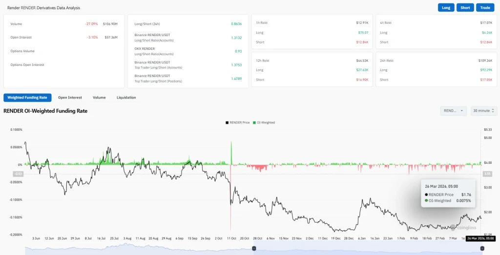Click the 4h Rekt total $17.07K
Screen dimensions: 500x255
tap(486, 22)
